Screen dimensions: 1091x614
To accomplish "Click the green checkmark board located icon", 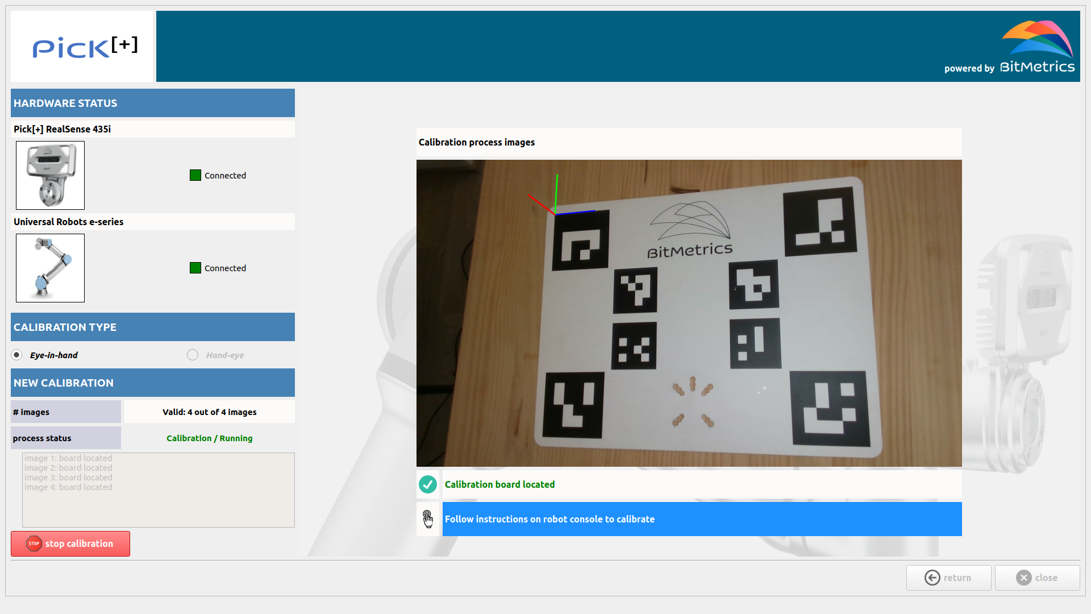I will (x=428, y=484).
